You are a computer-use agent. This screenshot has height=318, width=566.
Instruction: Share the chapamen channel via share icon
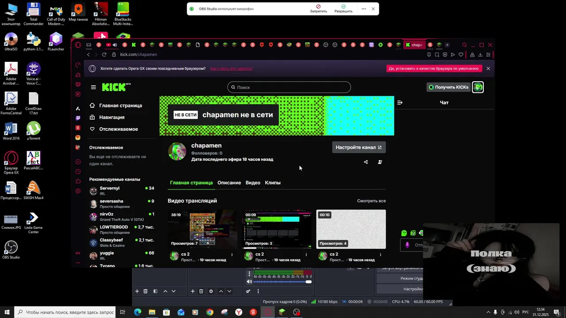(366, 162)
